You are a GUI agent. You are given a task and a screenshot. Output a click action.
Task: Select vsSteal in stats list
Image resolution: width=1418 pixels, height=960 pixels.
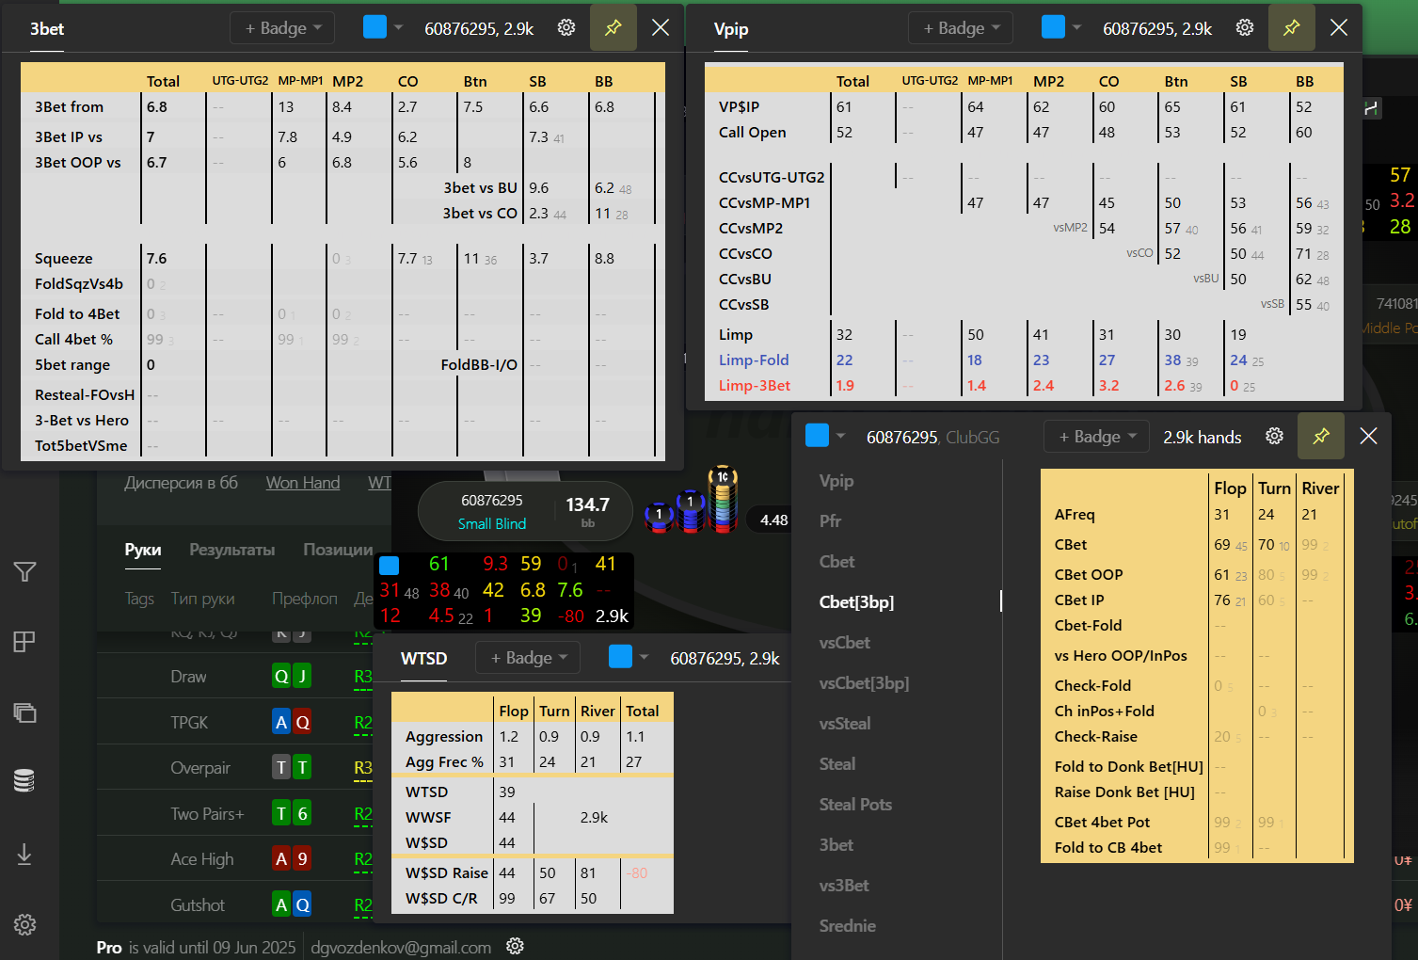(845, 724)
